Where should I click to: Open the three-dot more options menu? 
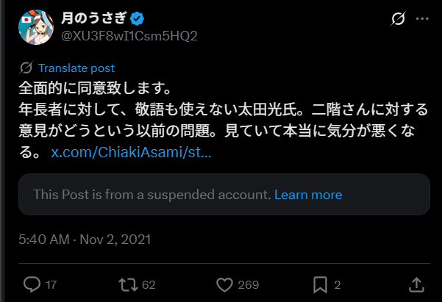[421, 18]
